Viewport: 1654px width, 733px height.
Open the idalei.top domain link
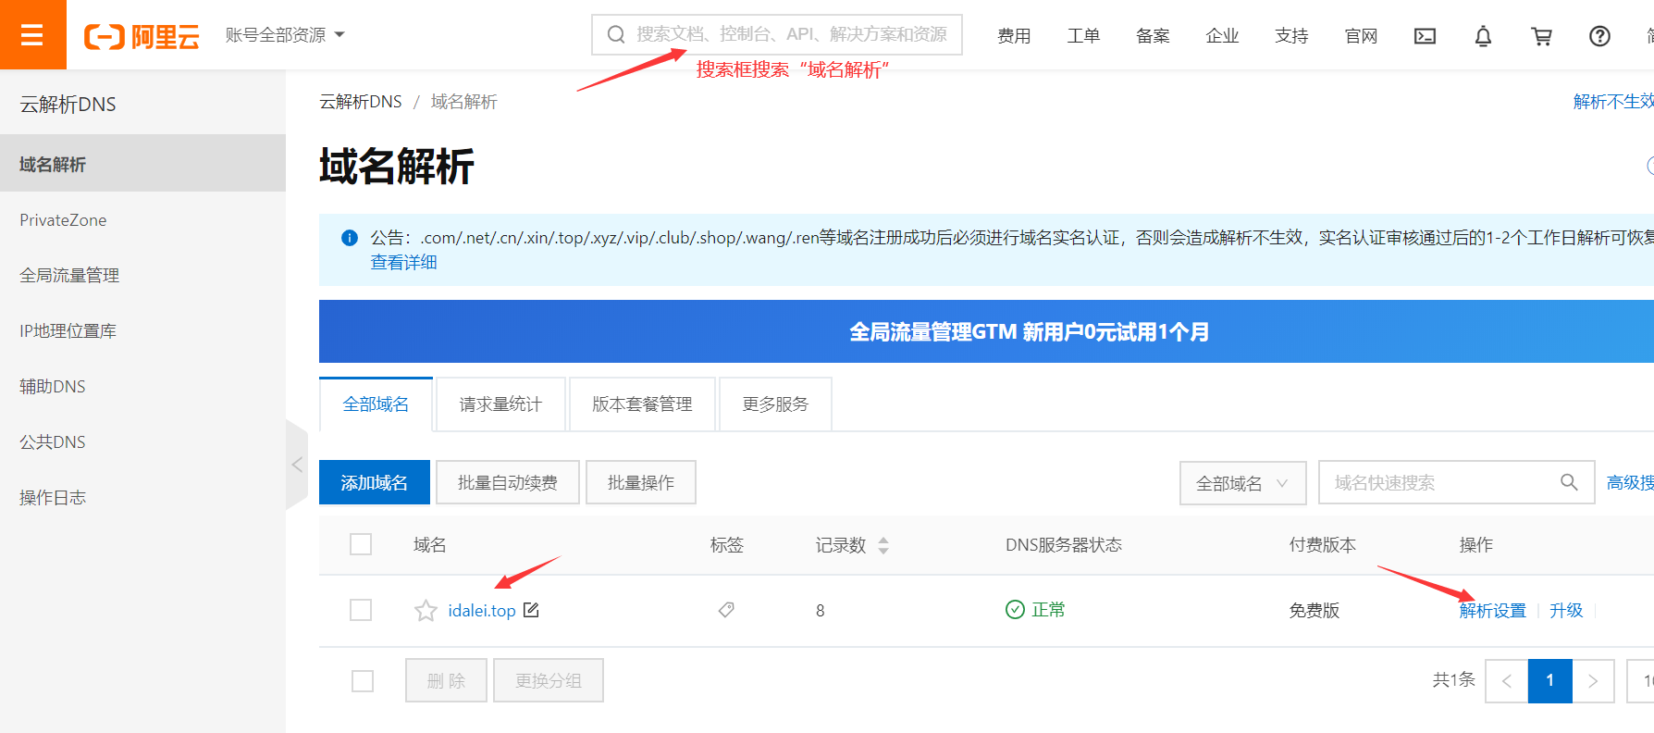[x=482, y=611]
